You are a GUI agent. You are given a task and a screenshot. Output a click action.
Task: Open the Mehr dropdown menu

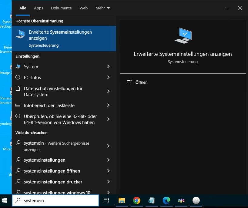(102, 8)
